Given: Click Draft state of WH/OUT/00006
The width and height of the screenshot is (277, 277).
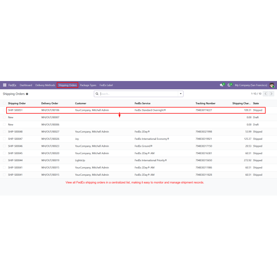Looking at the screenshot, I should [x=256, y=124].
